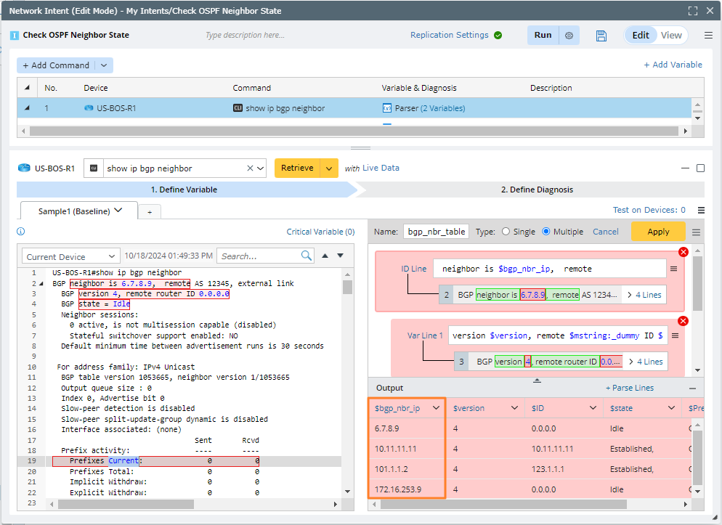Jump to next search result arrow
Viewport: 722px width, 525px height.
[x=340, y=256]
